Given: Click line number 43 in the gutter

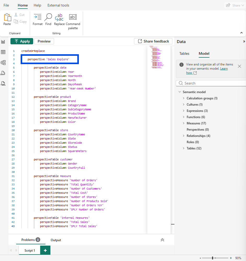Looking at the screenshot, I should coord(13,226).
